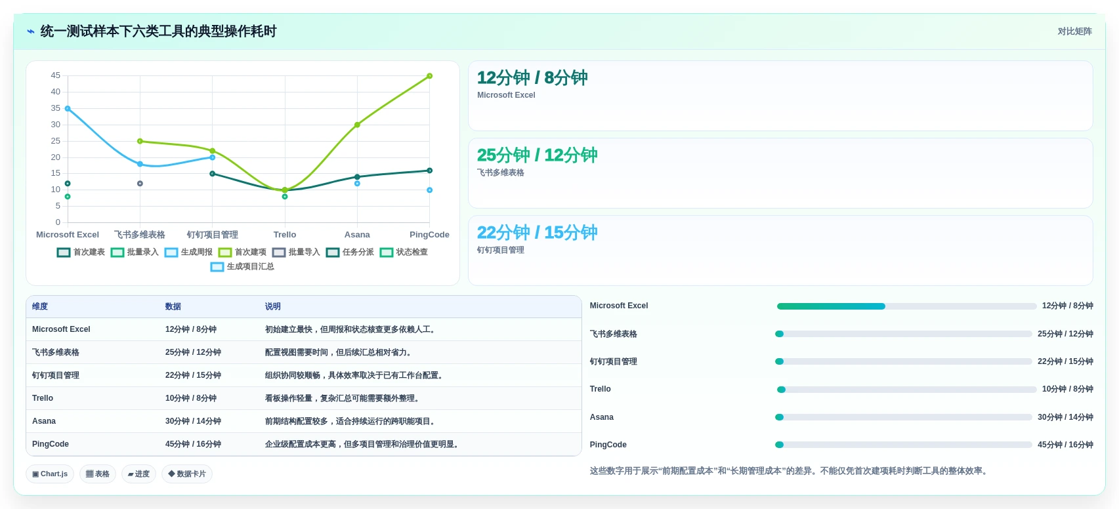Click the 10分钟 / 8分钟 value beside Trello progress
Image resolution: width=1119 pixels, height=509 pixels.
pyautogui.click(x=1068, y=389)
